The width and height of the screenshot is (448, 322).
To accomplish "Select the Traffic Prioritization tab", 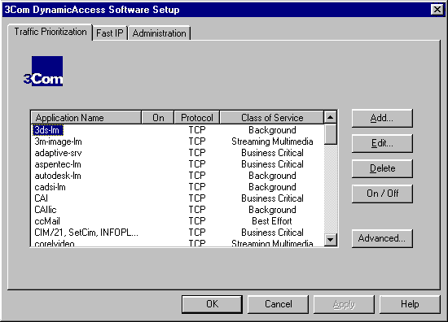I will 51,32.
